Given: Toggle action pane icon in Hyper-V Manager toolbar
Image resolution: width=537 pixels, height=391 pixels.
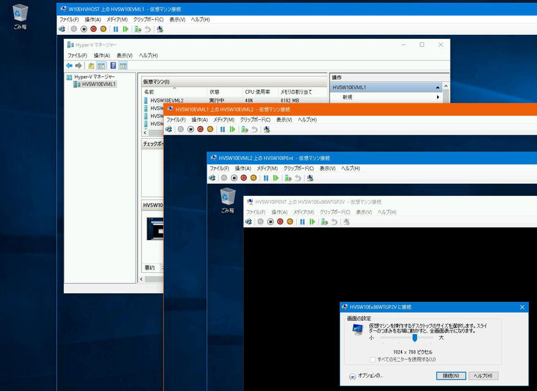Looking at the screenshot, I should point(123,65).
